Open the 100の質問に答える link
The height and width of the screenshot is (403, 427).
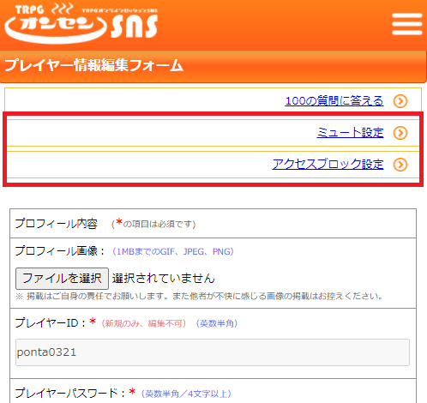coord(334,101)
